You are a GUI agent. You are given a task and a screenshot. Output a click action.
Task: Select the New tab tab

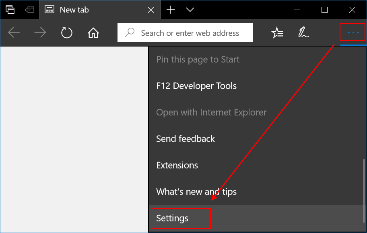point(100,10)
